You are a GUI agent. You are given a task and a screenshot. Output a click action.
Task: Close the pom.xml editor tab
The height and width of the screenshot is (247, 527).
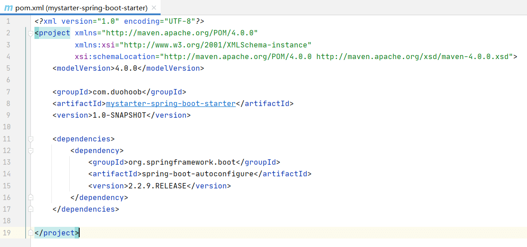tap(154, 8)
